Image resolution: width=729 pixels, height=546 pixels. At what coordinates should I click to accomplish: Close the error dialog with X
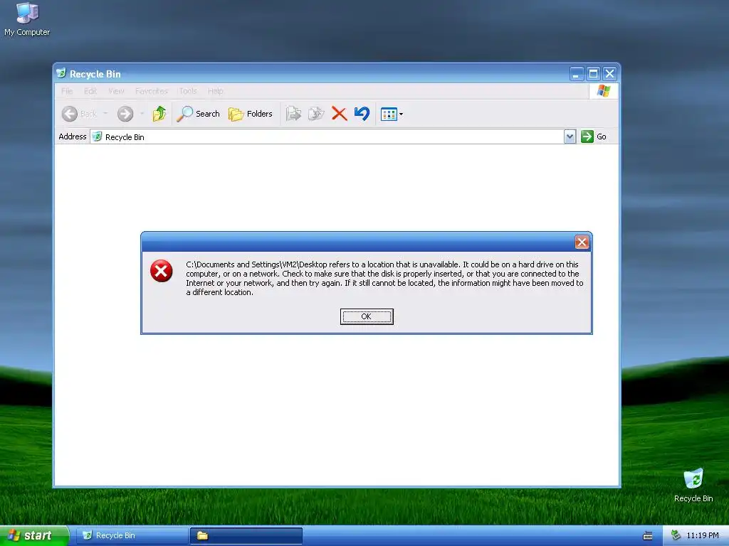(x=582, y=242)
